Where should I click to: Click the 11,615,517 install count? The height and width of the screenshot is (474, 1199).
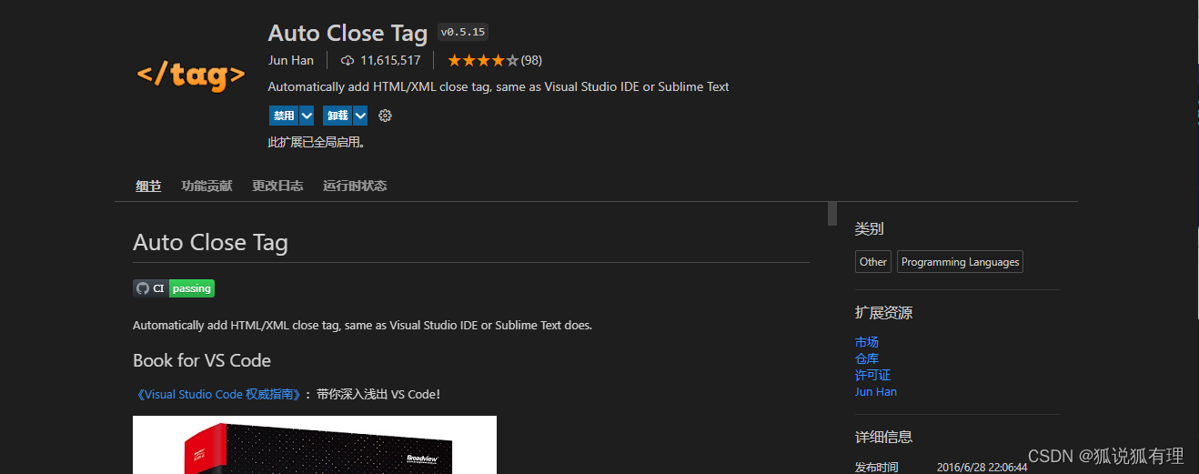click(390, 61)
